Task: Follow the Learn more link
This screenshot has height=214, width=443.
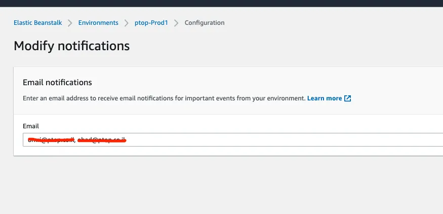Action: click(325, 98)
